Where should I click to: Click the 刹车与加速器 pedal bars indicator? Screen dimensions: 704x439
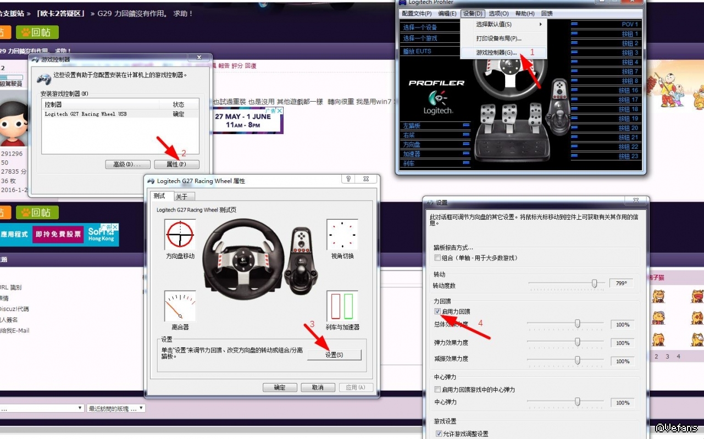click(x=342, y=306)
